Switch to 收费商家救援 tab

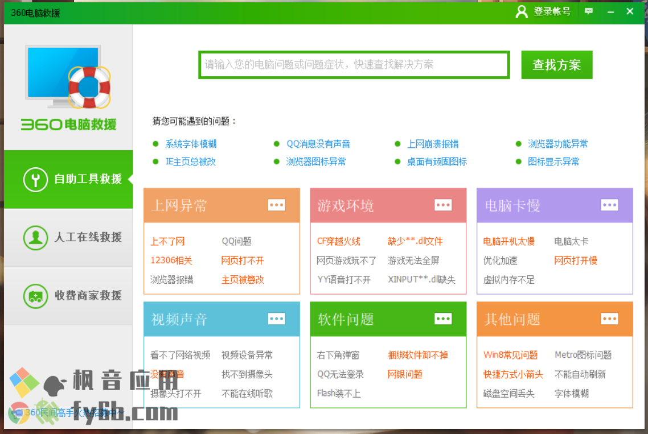(68, 296)
